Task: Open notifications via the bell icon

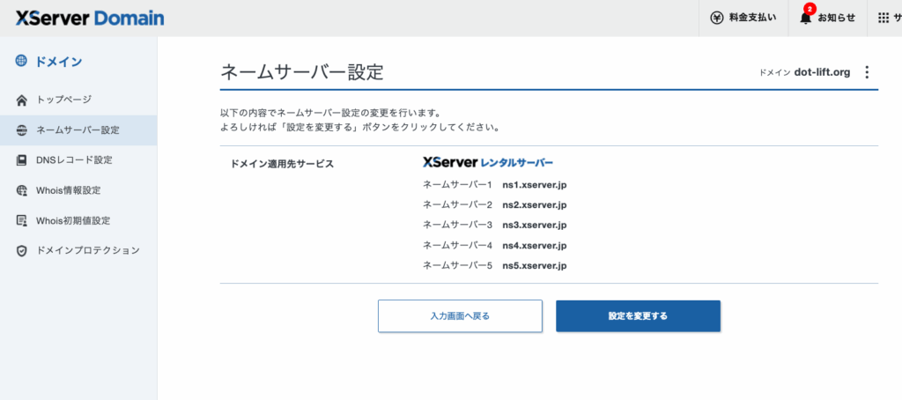Action: click(805, 18)
